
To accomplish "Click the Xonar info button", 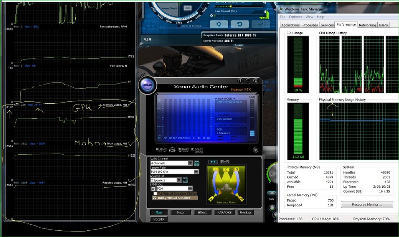I will (x=241, y=81).
